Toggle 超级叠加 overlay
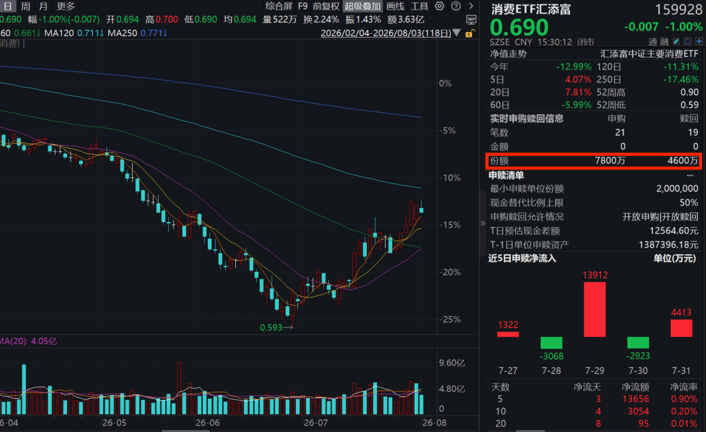The image size is (706, 432). click(362, 6)
